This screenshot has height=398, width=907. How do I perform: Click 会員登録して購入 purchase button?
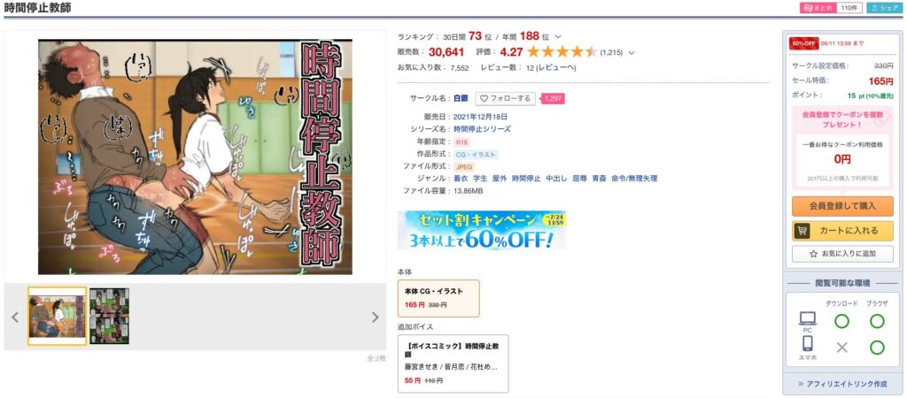click(x=842, y=206)
